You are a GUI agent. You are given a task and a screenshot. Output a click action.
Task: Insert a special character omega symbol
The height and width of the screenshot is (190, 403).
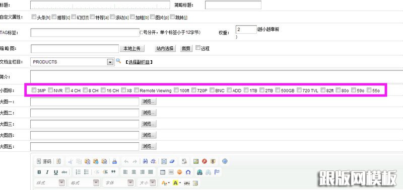(188, 172)
